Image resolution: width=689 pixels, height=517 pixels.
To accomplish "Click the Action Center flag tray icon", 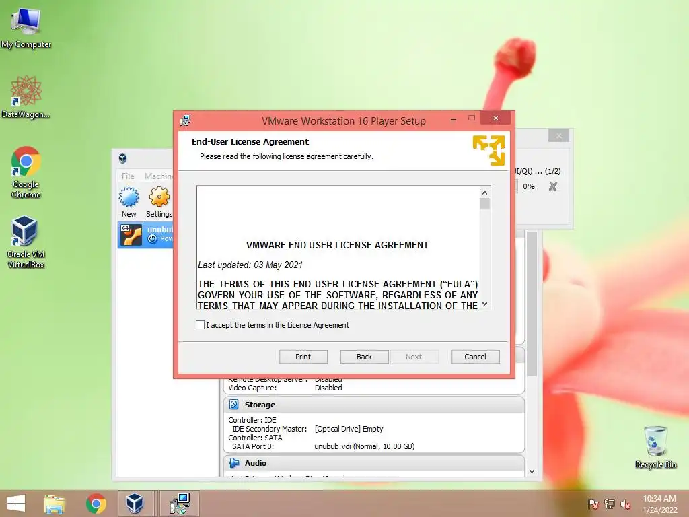I will pyautogui.click(x=593, y=504).
